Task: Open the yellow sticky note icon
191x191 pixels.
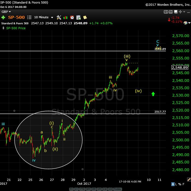Action: (85, 17)
